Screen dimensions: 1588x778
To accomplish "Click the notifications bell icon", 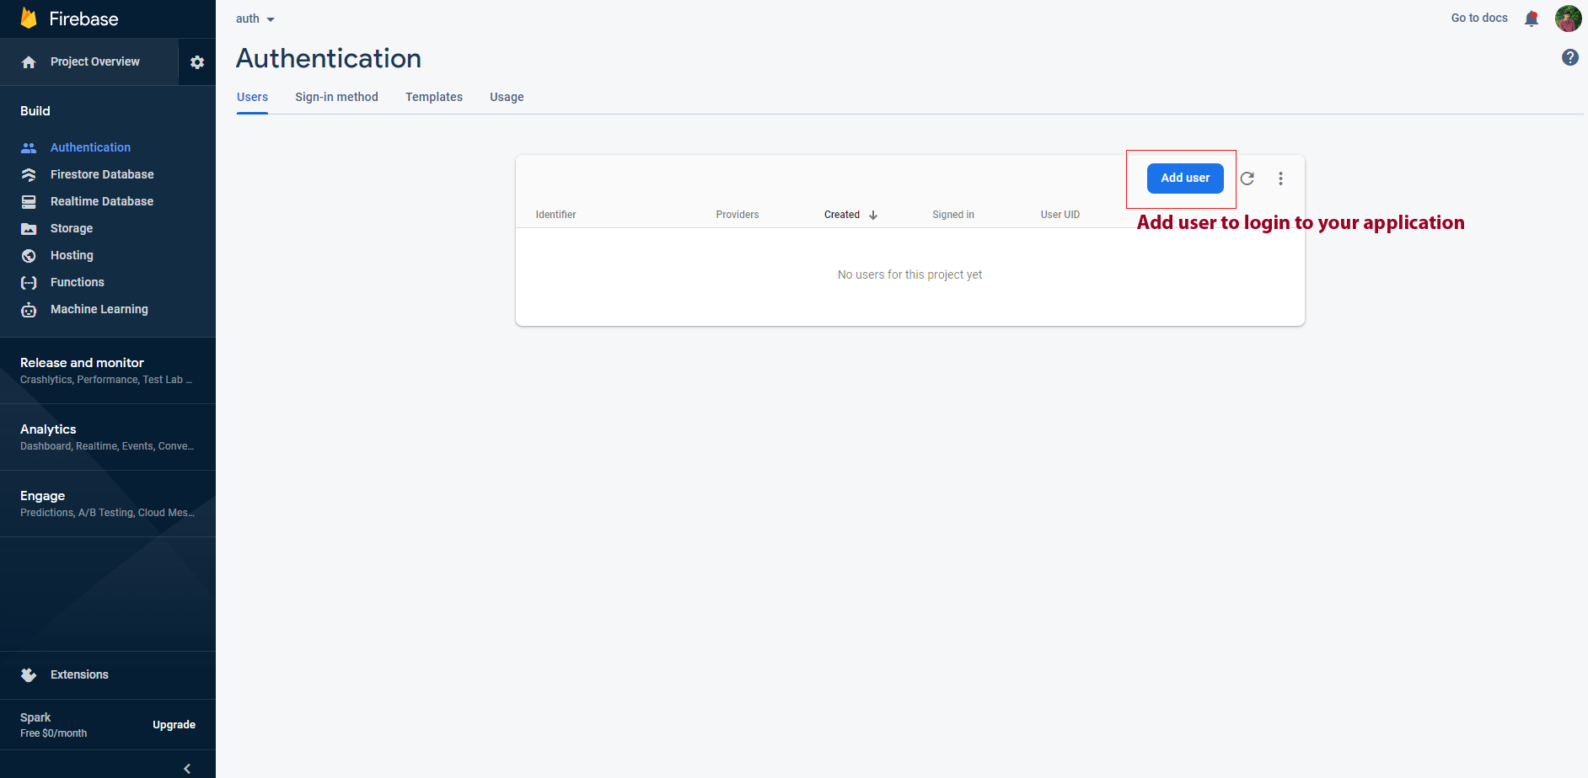I will click(1532, 19).
